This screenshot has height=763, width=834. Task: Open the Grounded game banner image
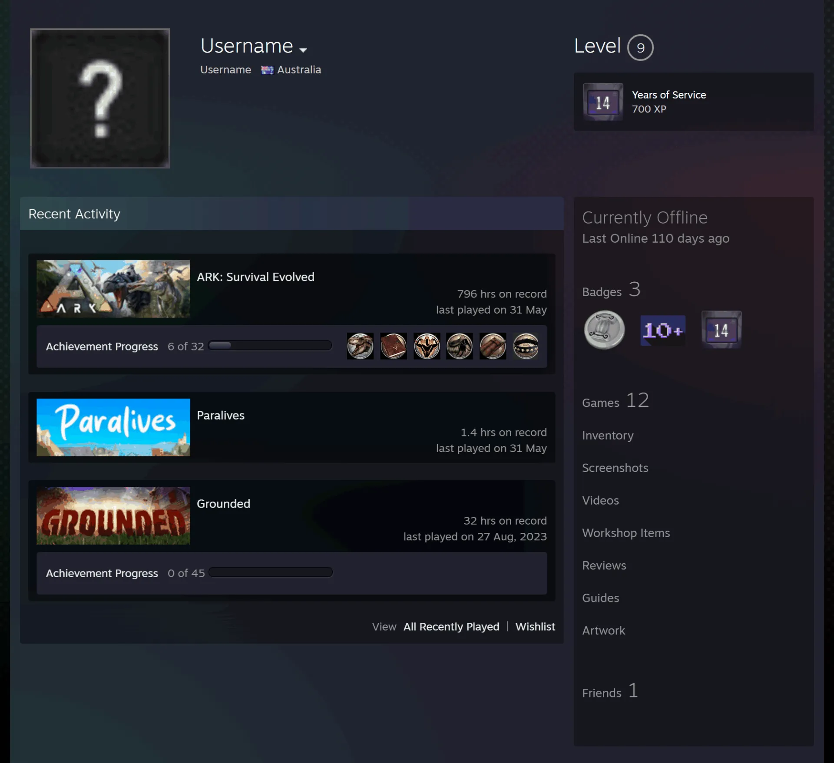pyautogui.click(x=113, y=515)
